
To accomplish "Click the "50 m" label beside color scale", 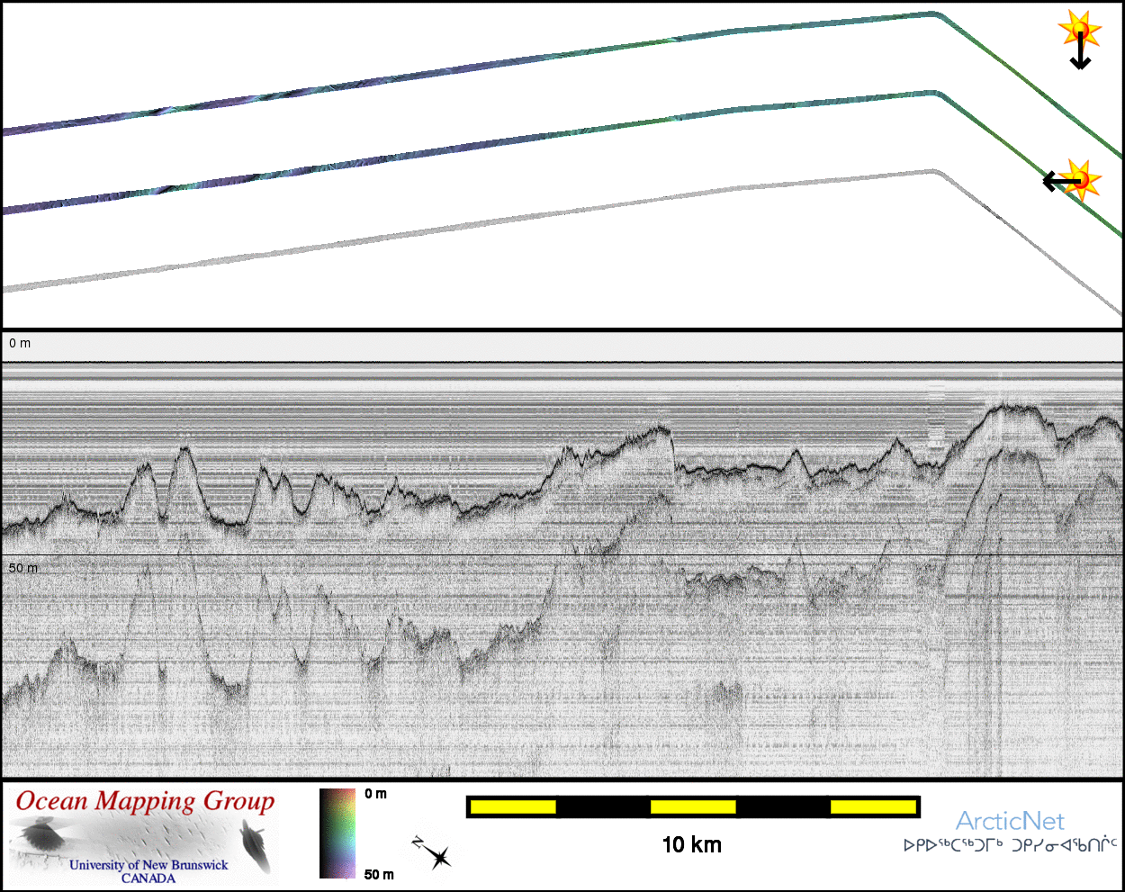I will click(379, 874).
